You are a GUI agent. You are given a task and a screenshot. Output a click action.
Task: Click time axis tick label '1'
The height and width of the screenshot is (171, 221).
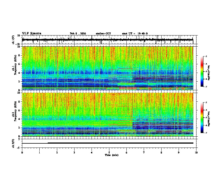tap(39, 153)
